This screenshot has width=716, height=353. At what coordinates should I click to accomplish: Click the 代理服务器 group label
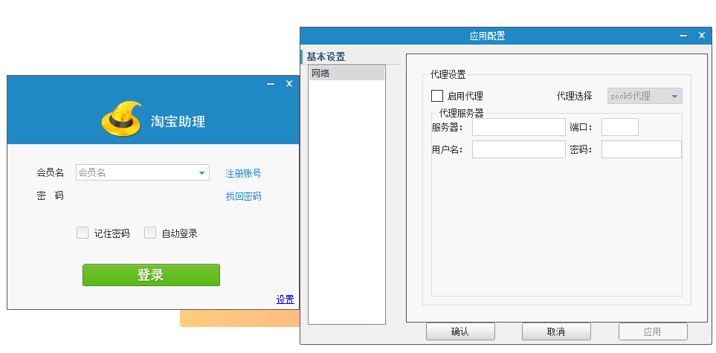pos(461,113)
